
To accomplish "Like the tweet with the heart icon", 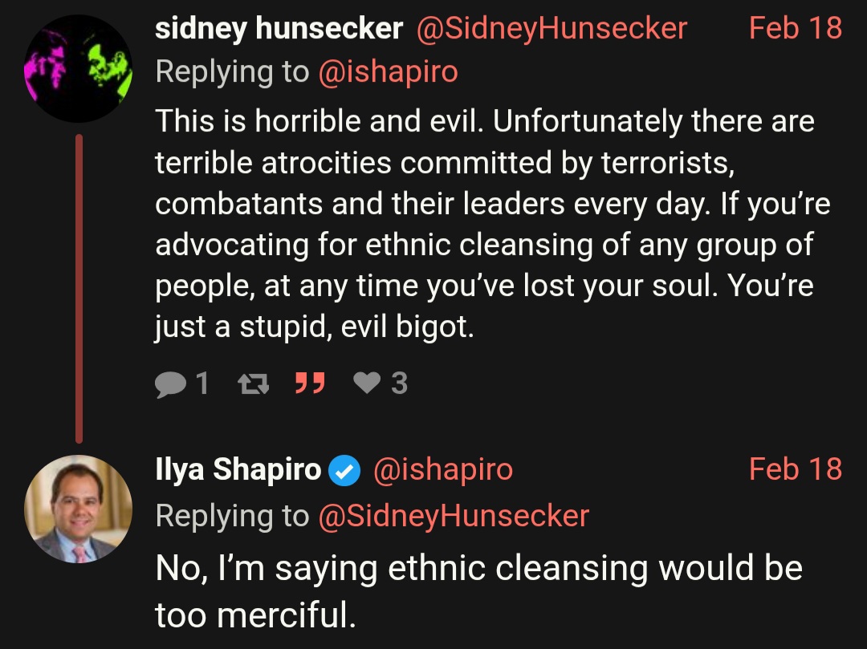I will tap(367, 382).
